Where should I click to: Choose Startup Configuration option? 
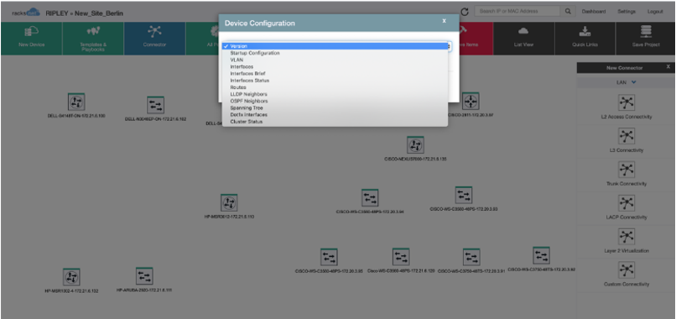(335, 53)
